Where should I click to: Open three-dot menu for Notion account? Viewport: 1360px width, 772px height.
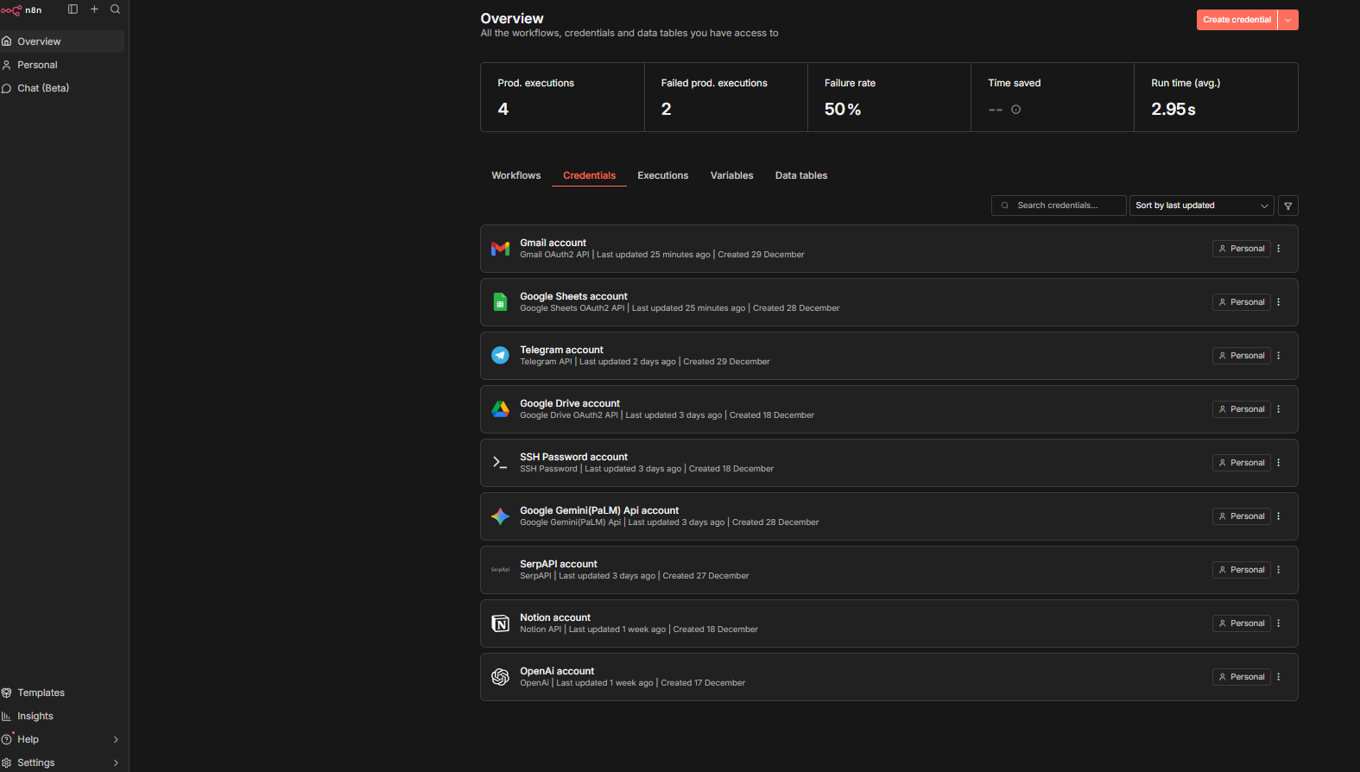(1279, 623)
